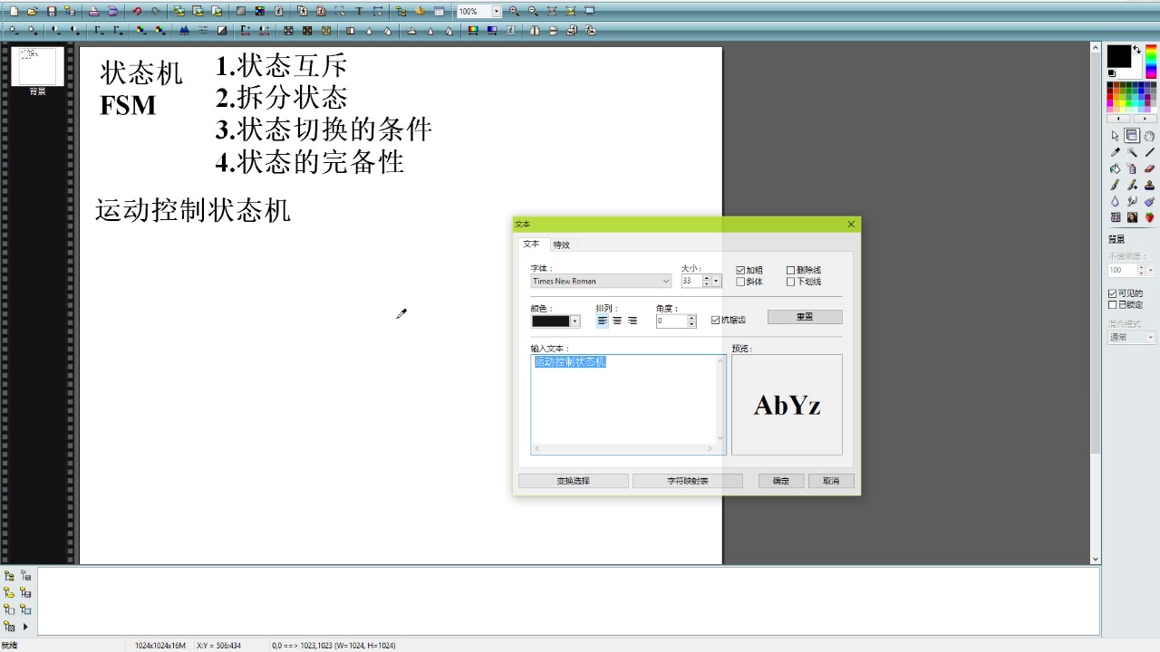Click the 确定 OK button

point(781,481)
